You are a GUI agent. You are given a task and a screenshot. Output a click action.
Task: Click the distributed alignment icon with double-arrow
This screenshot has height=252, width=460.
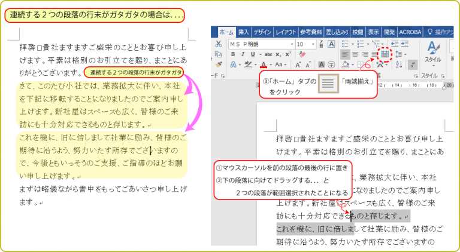(385, 54)
